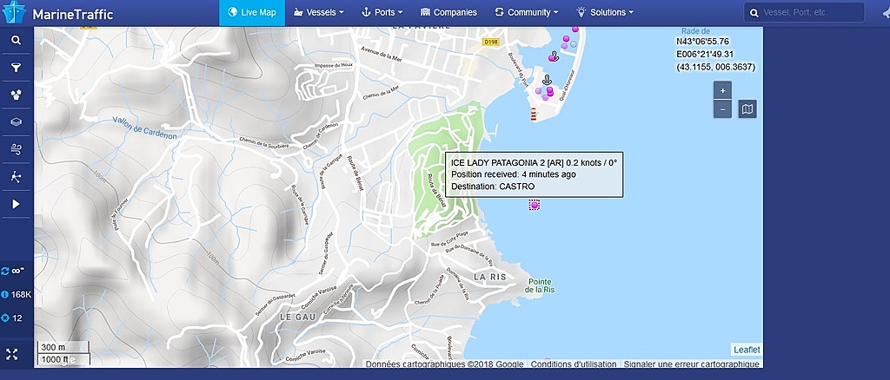This screenshot has height=380, width=890.
Task: Toggle the auto-refresh infinity setting
Action: point(13,272)
